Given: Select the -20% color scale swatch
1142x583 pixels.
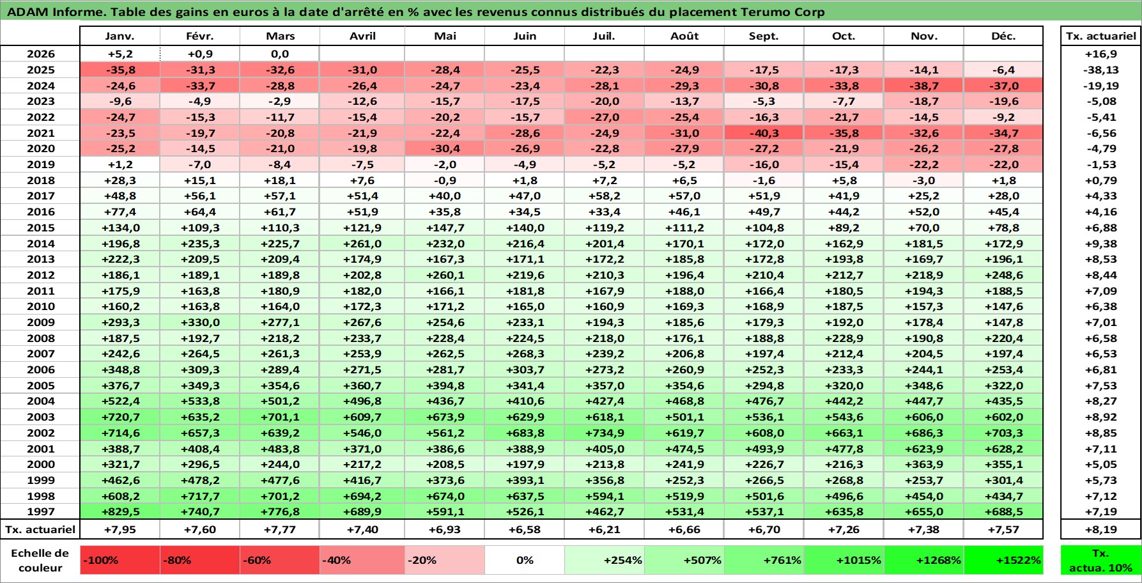Looking at the screenshot, I should click(x=445, y=560).
